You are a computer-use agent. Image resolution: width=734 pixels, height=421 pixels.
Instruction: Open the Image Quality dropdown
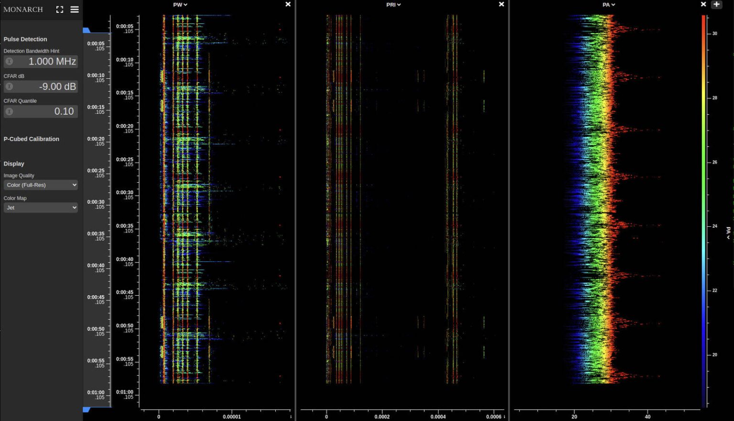pyautogui.click(x=41, y=185)
